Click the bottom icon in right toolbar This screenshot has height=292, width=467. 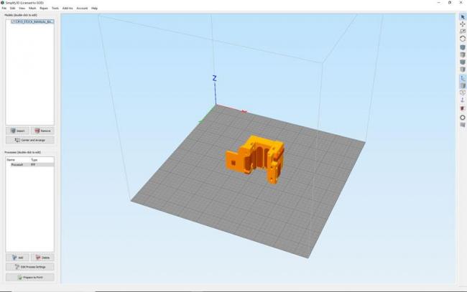coord(462,125)
